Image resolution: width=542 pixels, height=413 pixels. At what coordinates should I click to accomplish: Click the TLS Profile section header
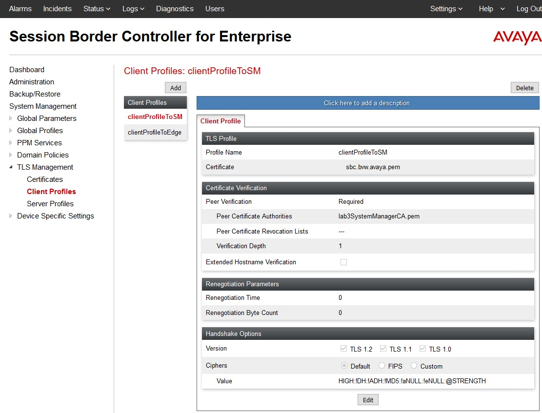(x=368, y=138)
